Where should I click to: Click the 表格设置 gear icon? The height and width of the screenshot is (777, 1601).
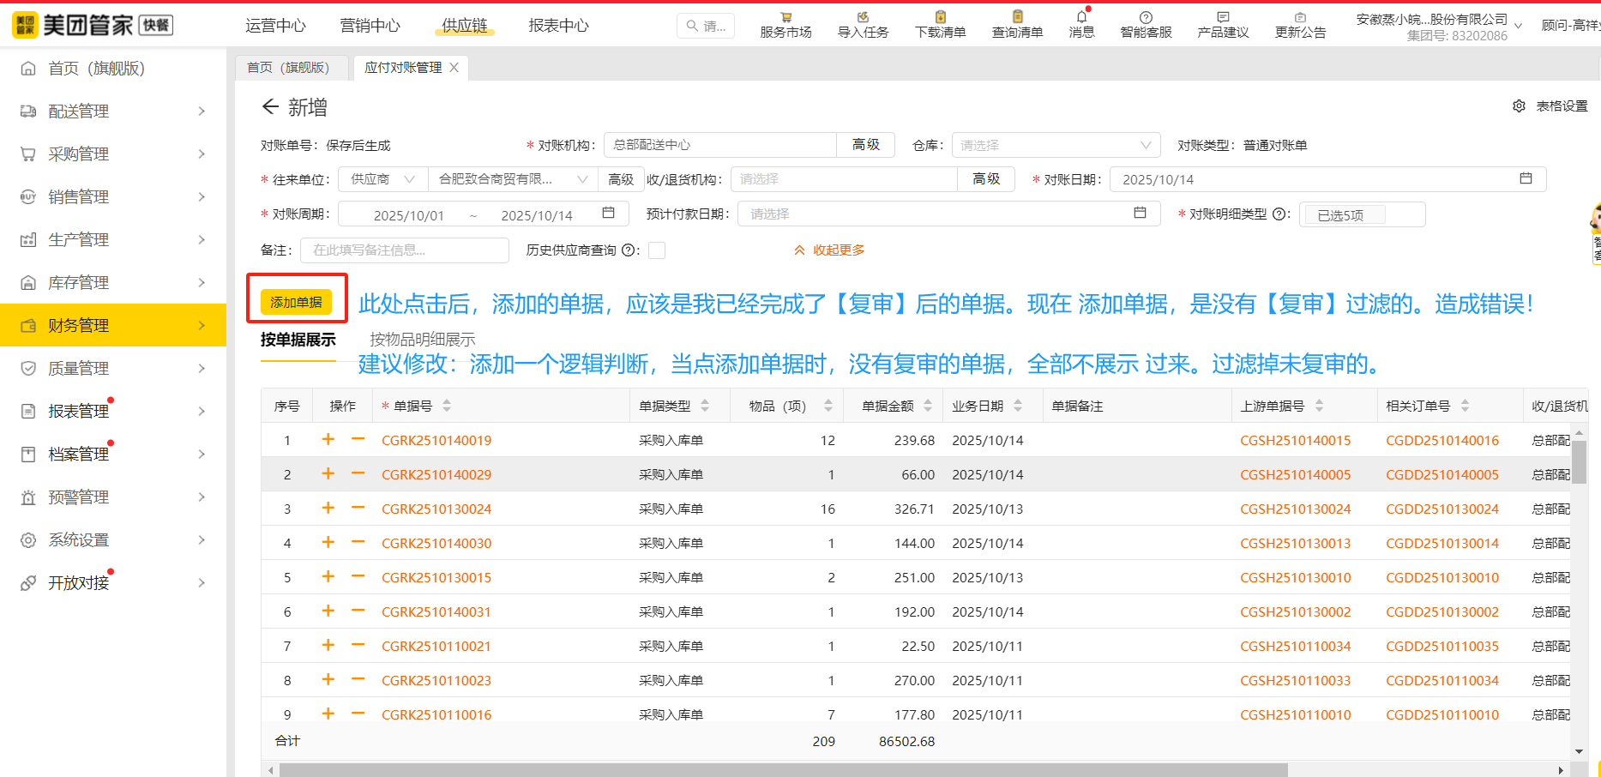click(x=1519, y=106)
